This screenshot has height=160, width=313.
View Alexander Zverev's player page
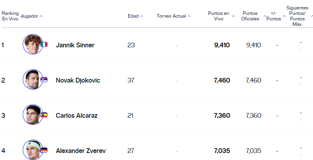(80, 151)
